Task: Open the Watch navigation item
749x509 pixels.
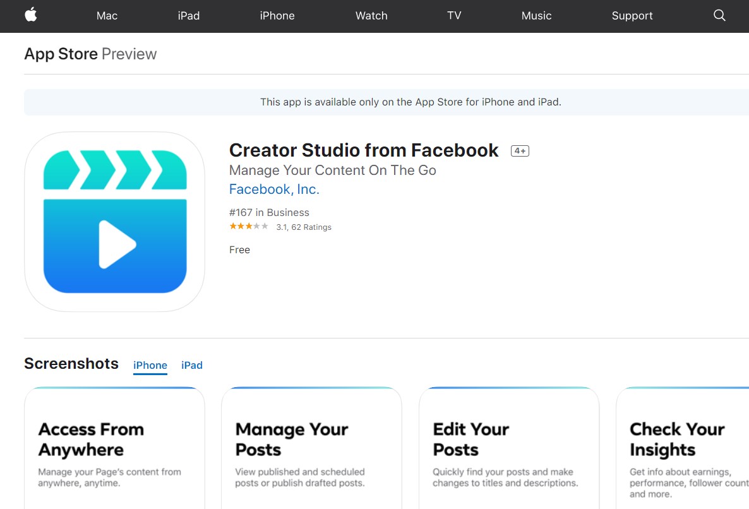Action: click(371, 16)
